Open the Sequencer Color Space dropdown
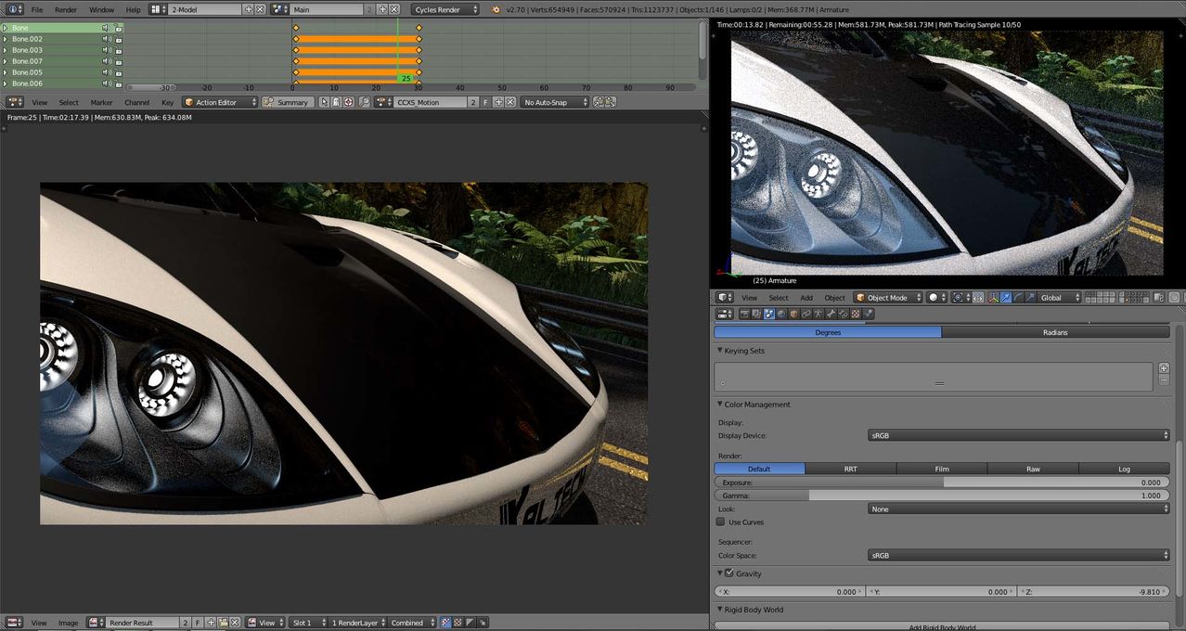This screenshot has width=1186, height=631. (x=1019, y=555)
